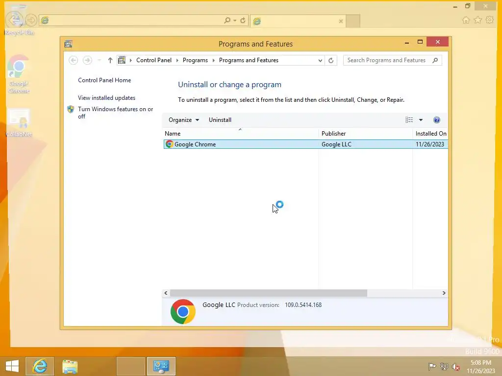Click Internet Explorer search magnifier icon
The width and height of the screenshot is (502, 376).
(x=227, y=21)
